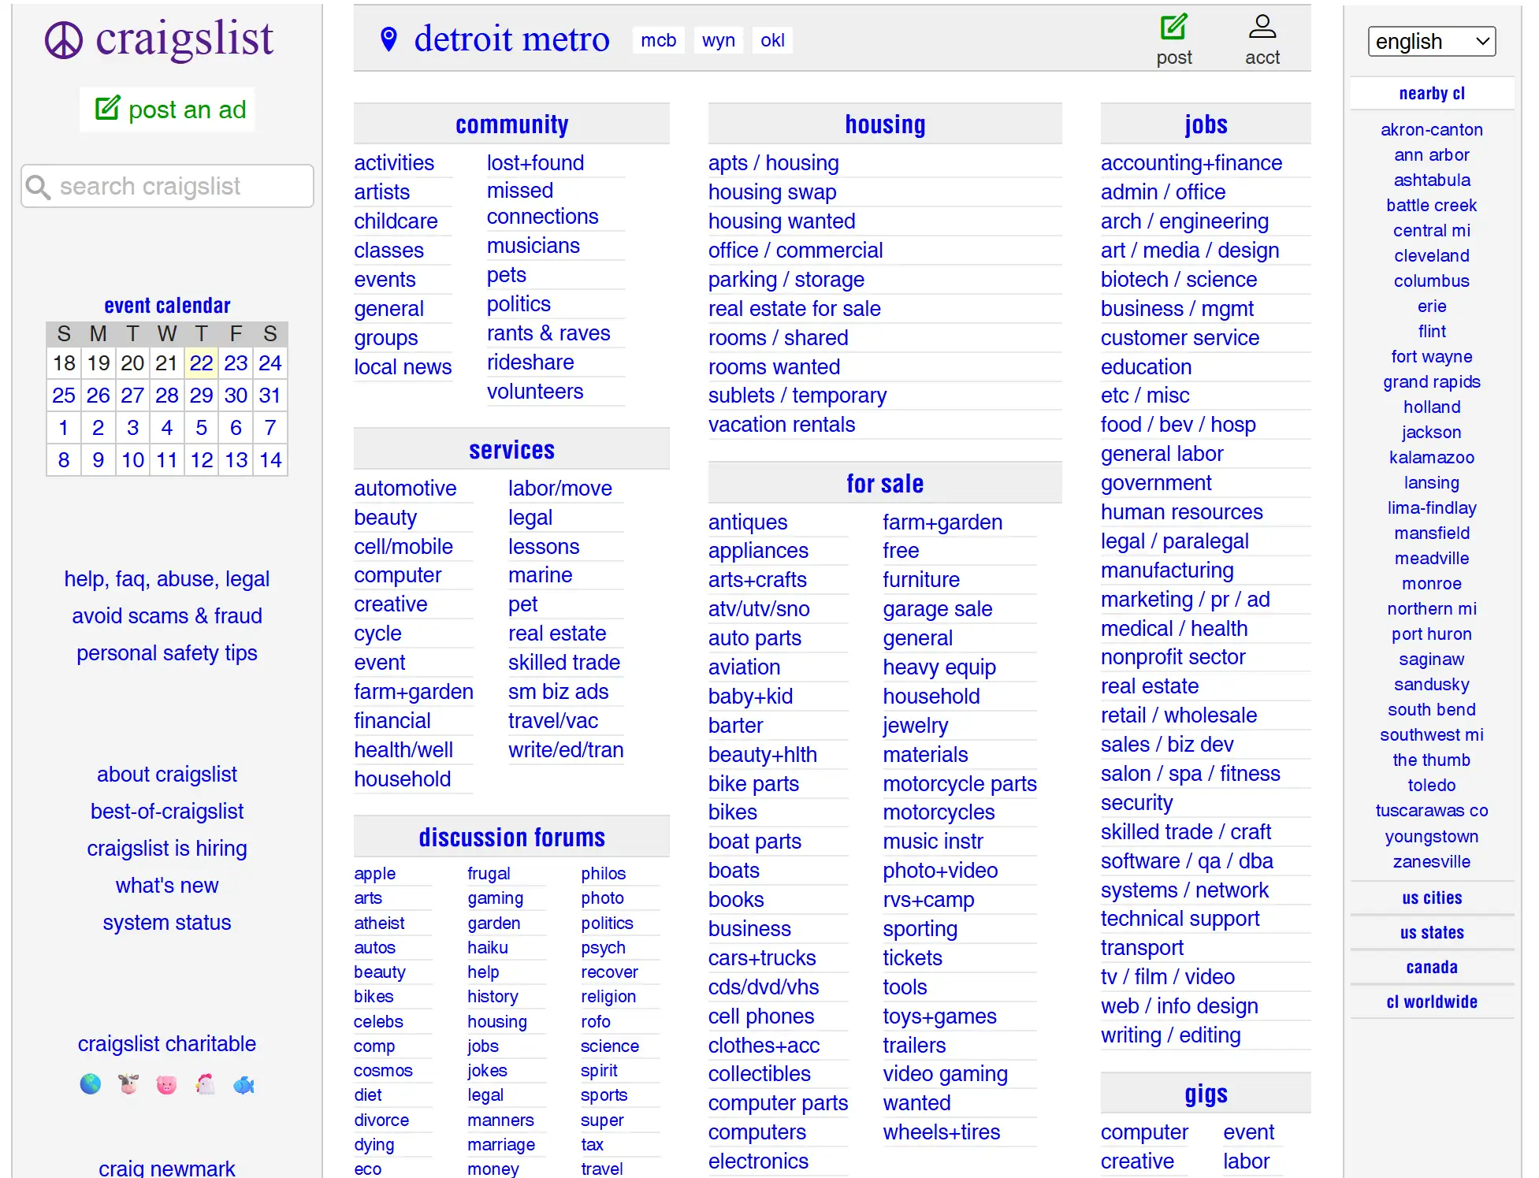
Task: Open the detroit metro title link
Action: [511, 39]
